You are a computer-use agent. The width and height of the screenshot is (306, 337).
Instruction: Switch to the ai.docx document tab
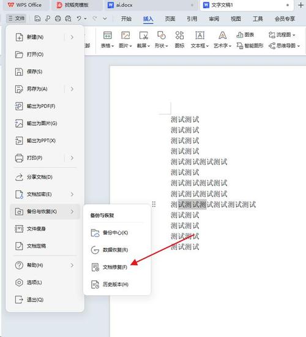(151, 5)
